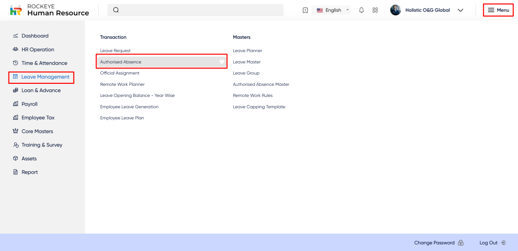Open Time & Attendance module
Screen dimensions: 518x251
[x=44, y=63]
